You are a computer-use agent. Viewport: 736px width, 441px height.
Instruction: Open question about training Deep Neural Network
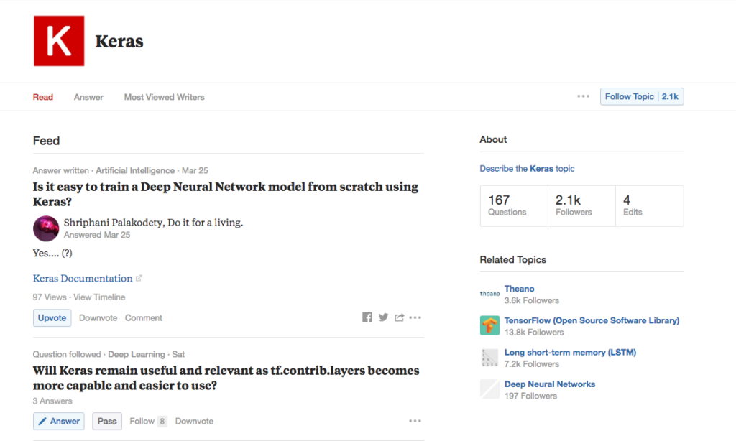point(226,194)
